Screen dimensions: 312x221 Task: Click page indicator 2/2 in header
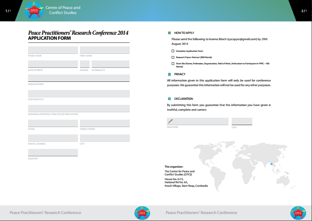coord(304,11)
